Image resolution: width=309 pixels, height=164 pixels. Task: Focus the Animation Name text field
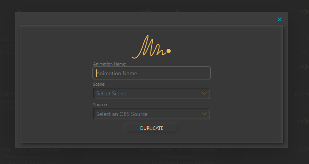point(152,73)
